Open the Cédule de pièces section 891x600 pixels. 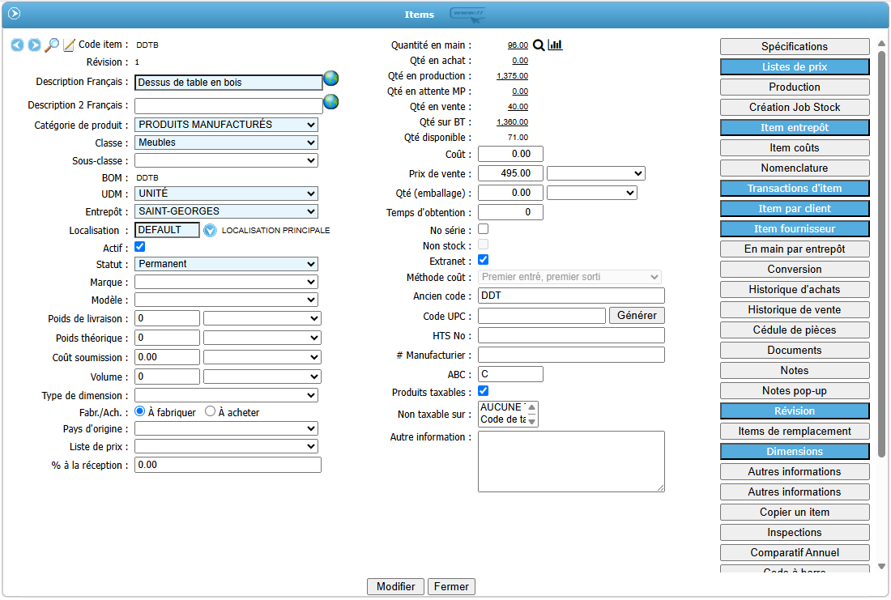click(795, 330)
